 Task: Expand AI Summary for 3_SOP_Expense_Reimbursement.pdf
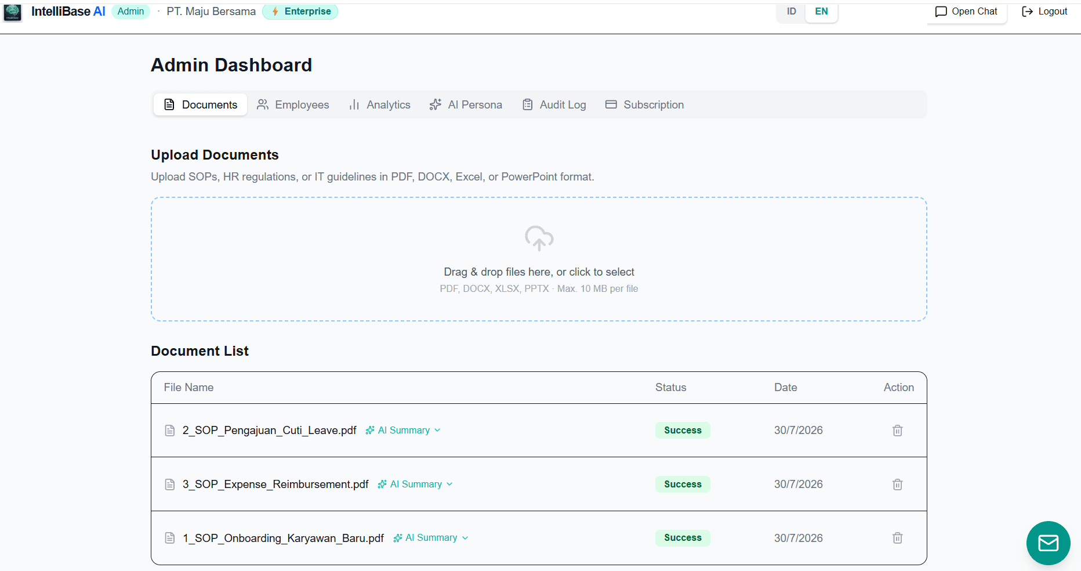415,484
